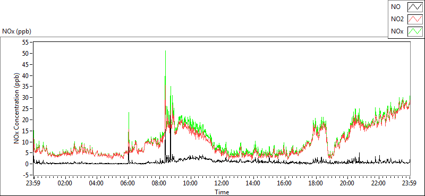425x196 pixels.
Task: Click the NO2 plot legend red line sample
Action: click(x=415, y=19)
